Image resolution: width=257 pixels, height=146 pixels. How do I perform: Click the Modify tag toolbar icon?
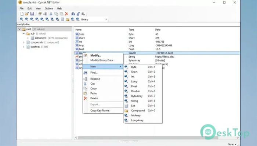coord(40,14)
